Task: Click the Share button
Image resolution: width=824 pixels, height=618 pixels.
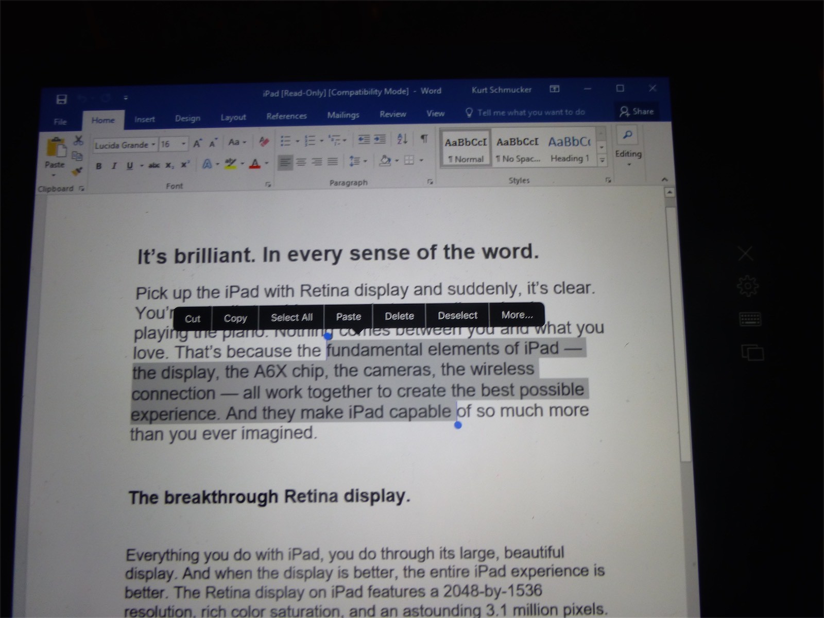Action: 637,112
